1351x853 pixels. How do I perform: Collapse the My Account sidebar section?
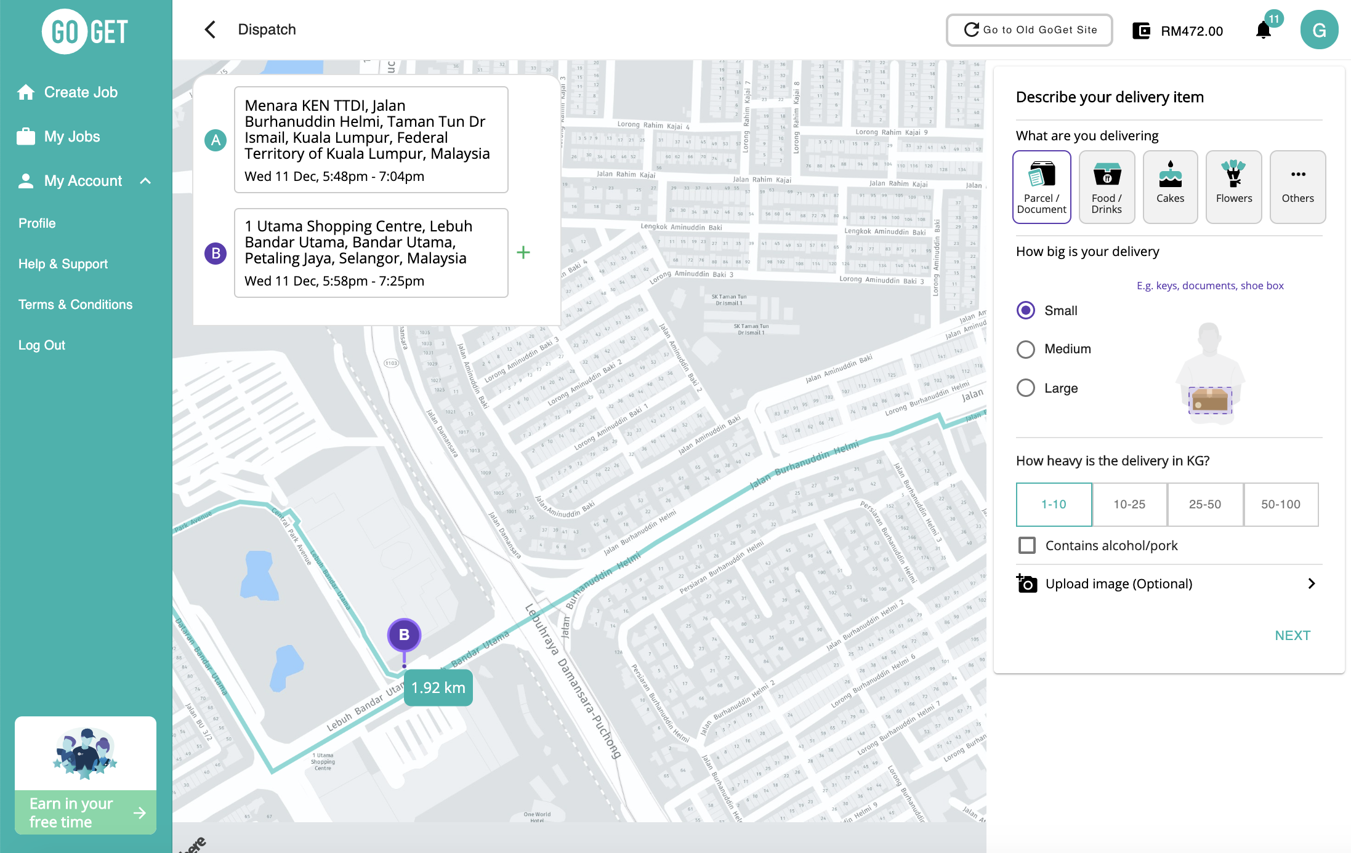pos(145,181)
